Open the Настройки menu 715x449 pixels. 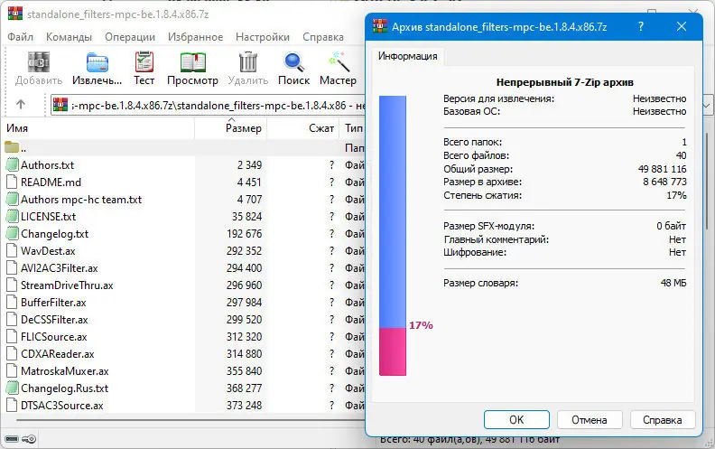tap(263, 37)
